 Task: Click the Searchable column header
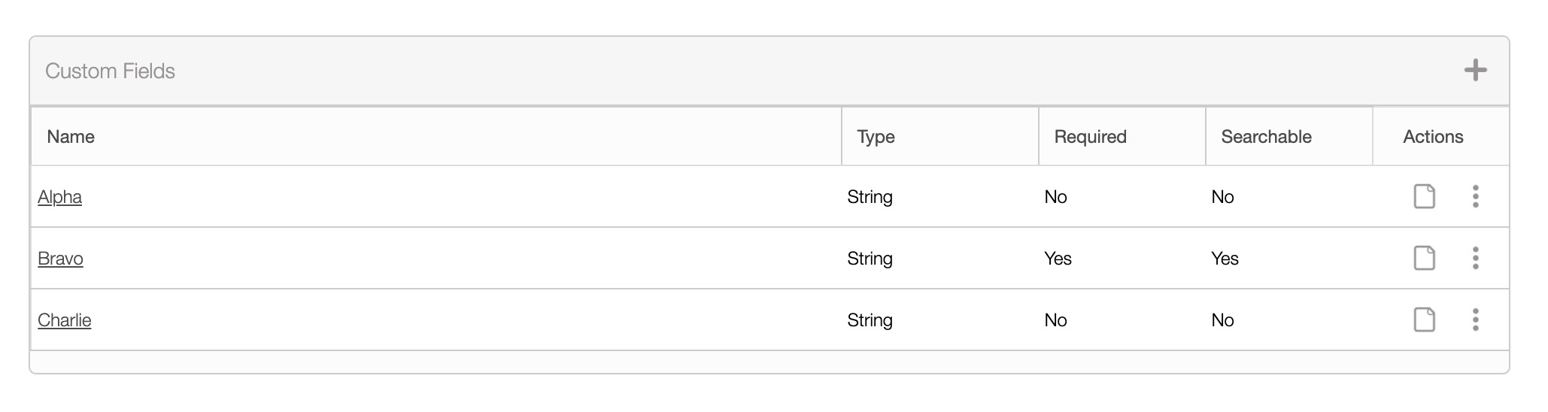pyautogui.click(x=1266, y=137)
